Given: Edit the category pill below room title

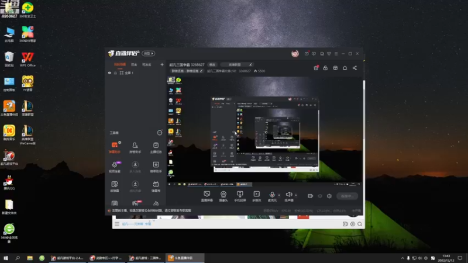Looking at the screenshot, I should (x=187, y=71).
